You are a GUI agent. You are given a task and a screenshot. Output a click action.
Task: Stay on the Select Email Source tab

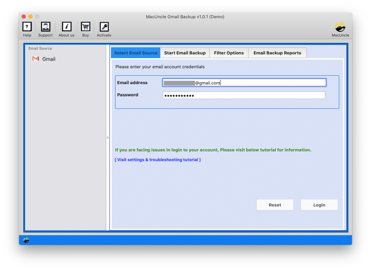(x=135, y=53)
